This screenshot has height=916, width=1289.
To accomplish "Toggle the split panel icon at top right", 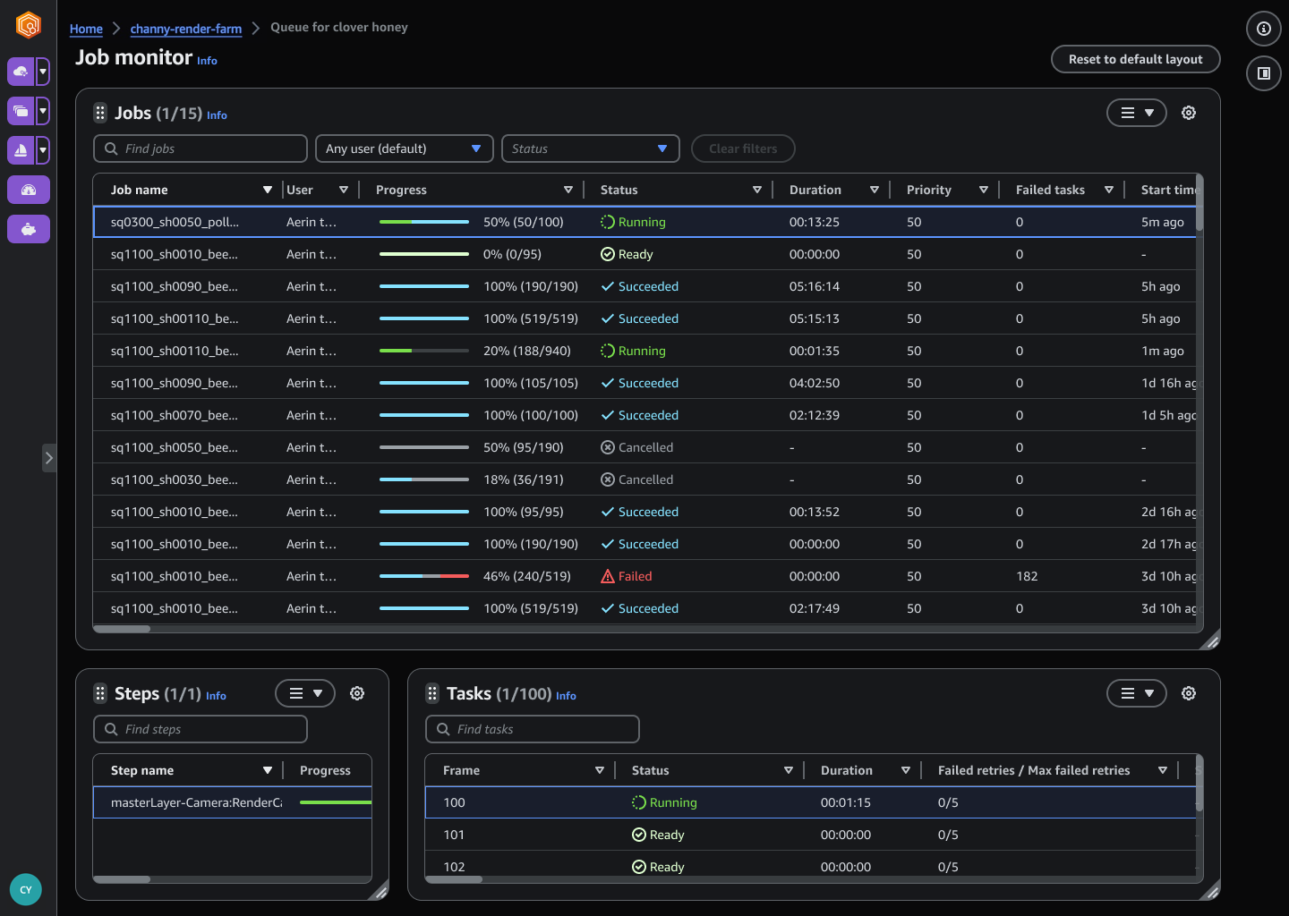I will pos(1264,73).
